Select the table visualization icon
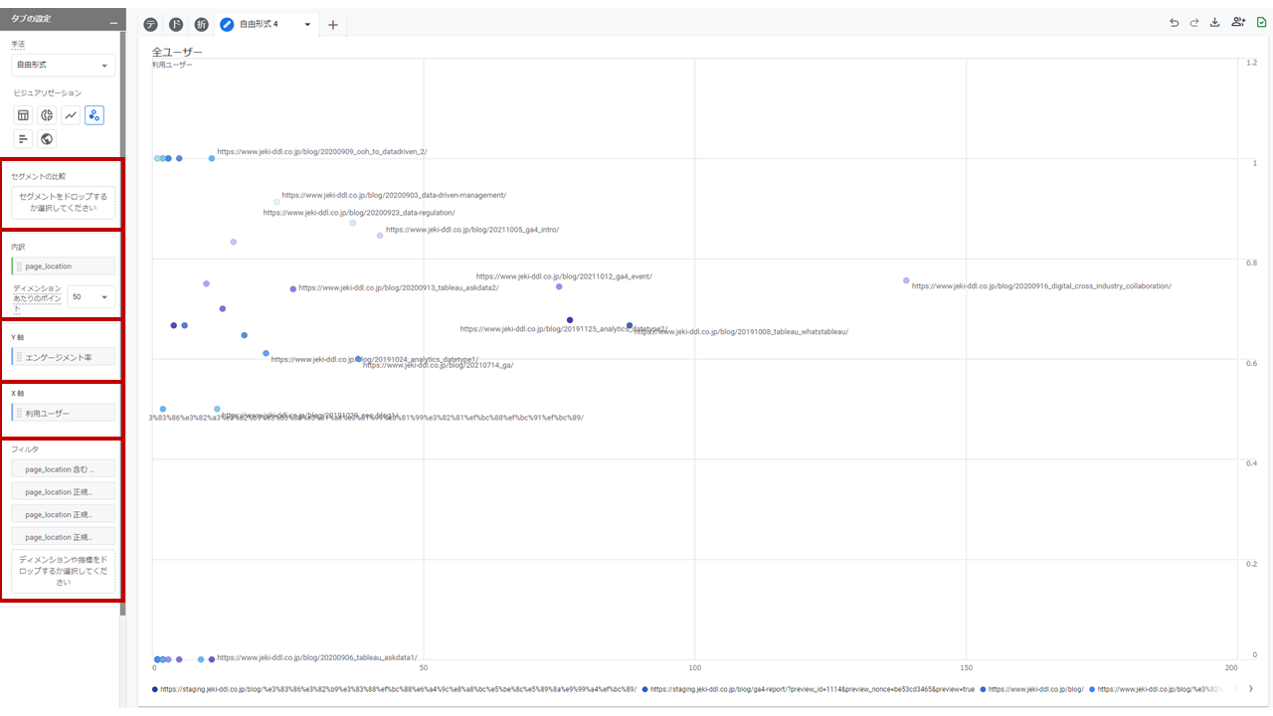This screenshot has height=716, width=1273. (x=23, y=115)
